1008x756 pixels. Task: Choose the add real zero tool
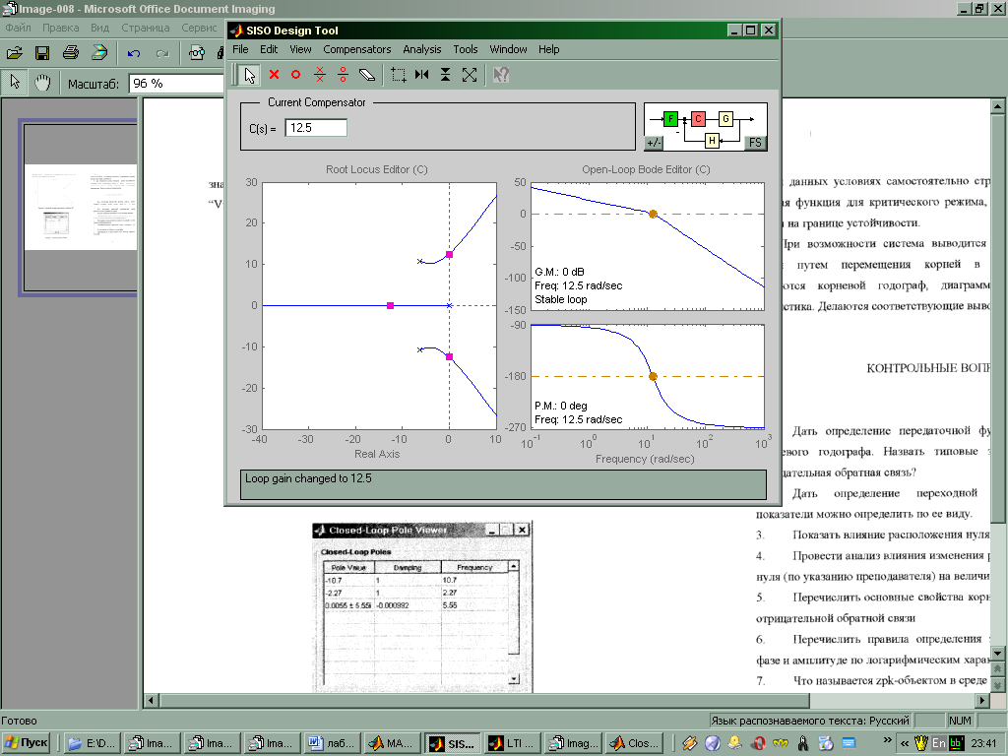(295, 75)
